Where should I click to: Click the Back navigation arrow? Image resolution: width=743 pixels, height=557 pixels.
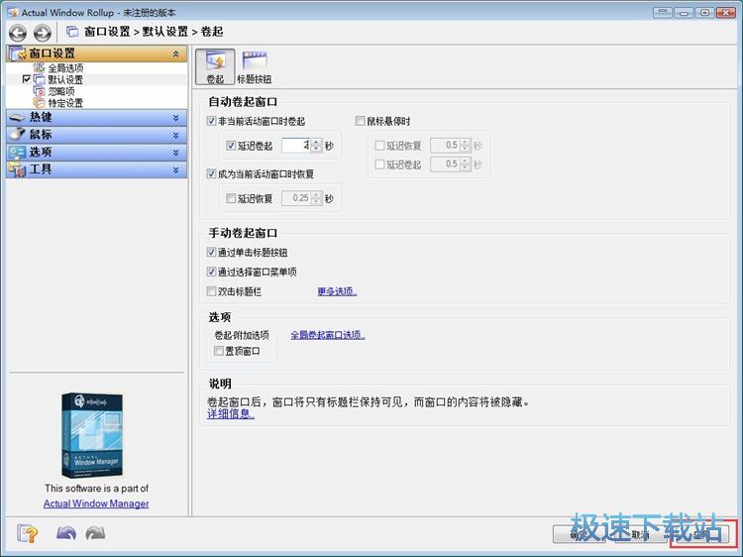[x=17, y=32]
